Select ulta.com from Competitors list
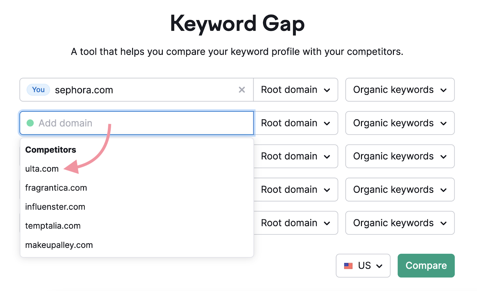The width and height of the screenshot is (477, 291). coord(42,169)
